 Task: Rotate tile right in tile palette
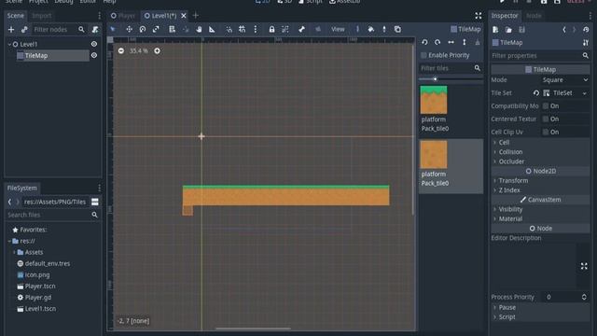coord(437,42)
